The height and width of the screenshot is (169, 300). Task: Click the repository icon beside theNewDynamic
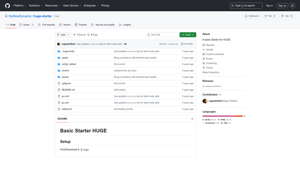(x=6, y=16)
